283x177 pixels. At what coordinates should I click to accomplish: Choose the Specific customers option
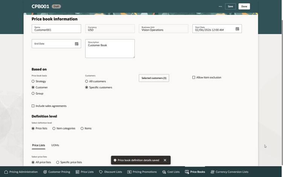click(87, 87)
